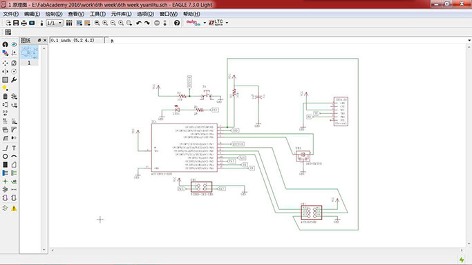The image size is (472, 265).
Task: Expand the DesignLink dropdown arrow
Action: (205, 23)
